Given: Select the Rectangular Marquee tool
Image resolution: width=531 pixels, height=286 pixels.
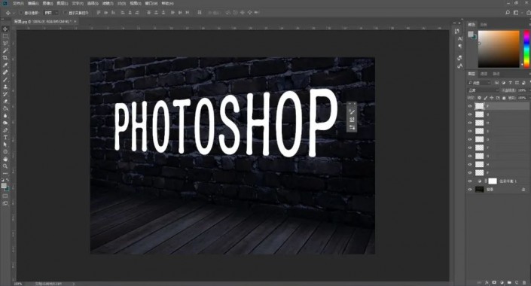Looking at the screenshot, I should pyautogui.click(x=5, y=36).
